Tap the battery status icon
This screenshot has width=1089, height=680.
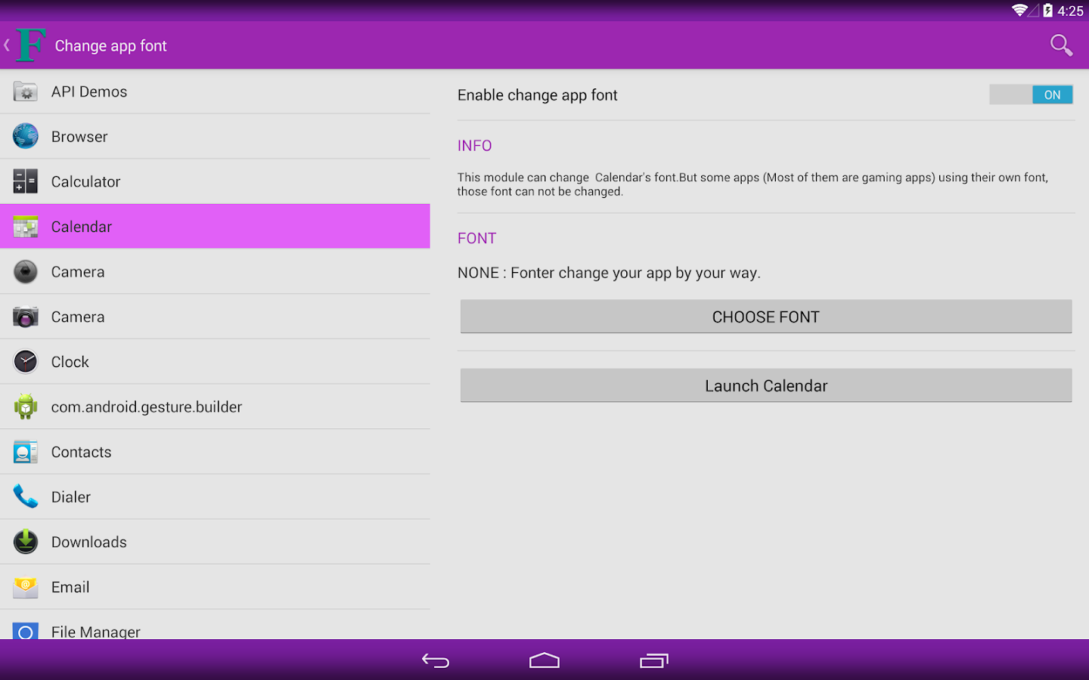(x=1047, y=11)
